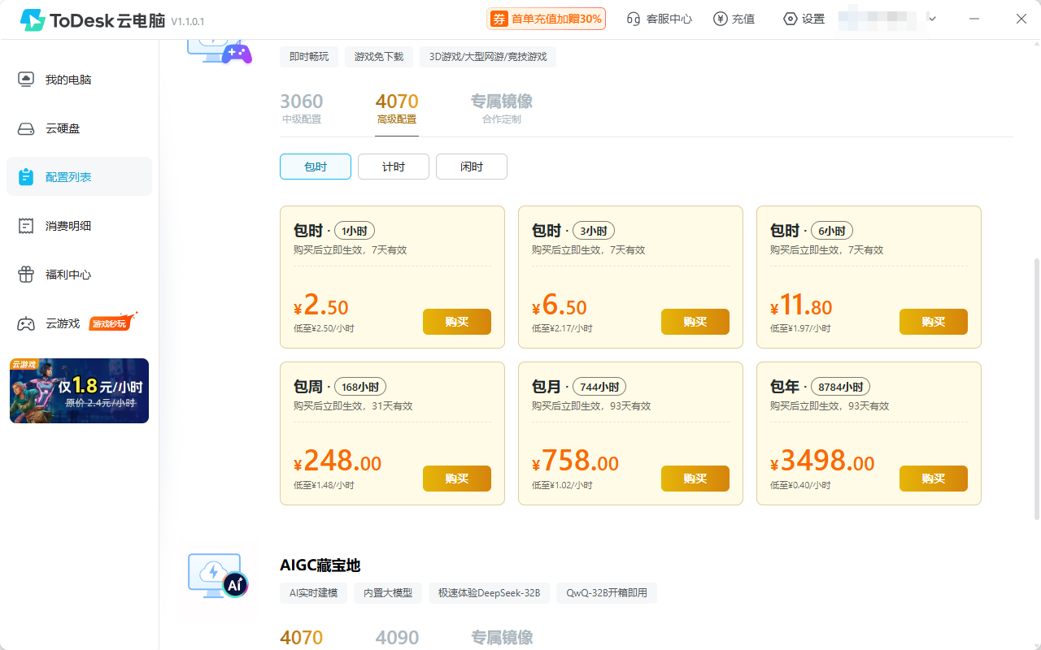Image resolution: width=1041 pixels, height=650 pixels.
Task: Click the AI实时建模 tag
Action: [313, 592]
